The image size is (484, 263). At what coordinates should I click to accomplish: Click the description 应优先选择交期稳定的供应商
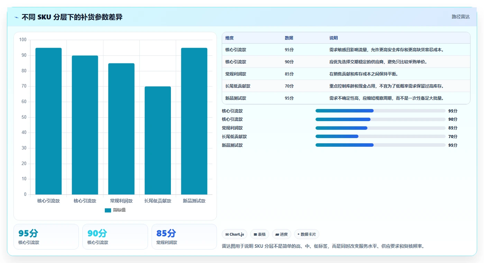click(378, 62)
